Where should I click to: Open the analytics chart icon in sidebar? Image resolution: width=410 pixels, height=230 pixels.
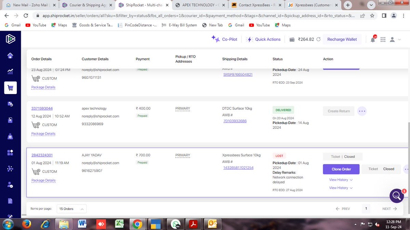coord(10,72)
